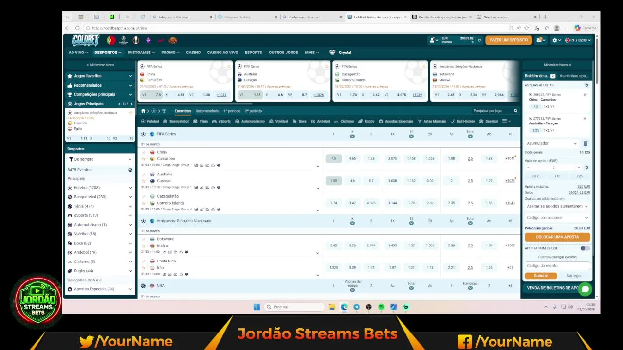The height and width of the screenshot is (350, 623).
Task: Click the Código do evento input field
Action: [x=557, y=266]
